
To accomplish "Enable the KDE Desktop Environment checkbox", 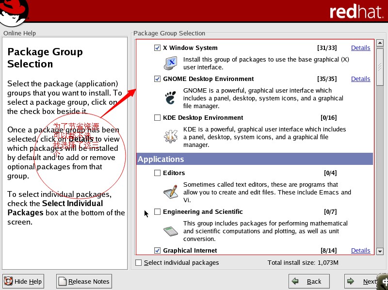I will click(x=157, y=117).
